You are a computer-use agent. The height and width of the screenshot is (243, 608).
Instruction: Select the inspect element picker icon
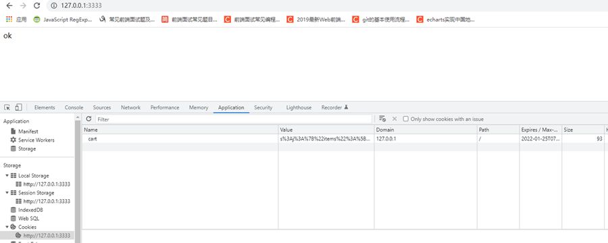7,107
